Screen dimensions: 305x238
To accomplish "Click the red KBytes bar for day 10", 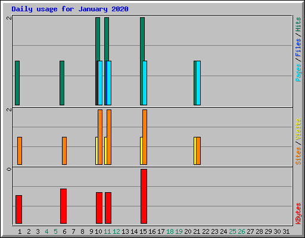I will (99, 208).
